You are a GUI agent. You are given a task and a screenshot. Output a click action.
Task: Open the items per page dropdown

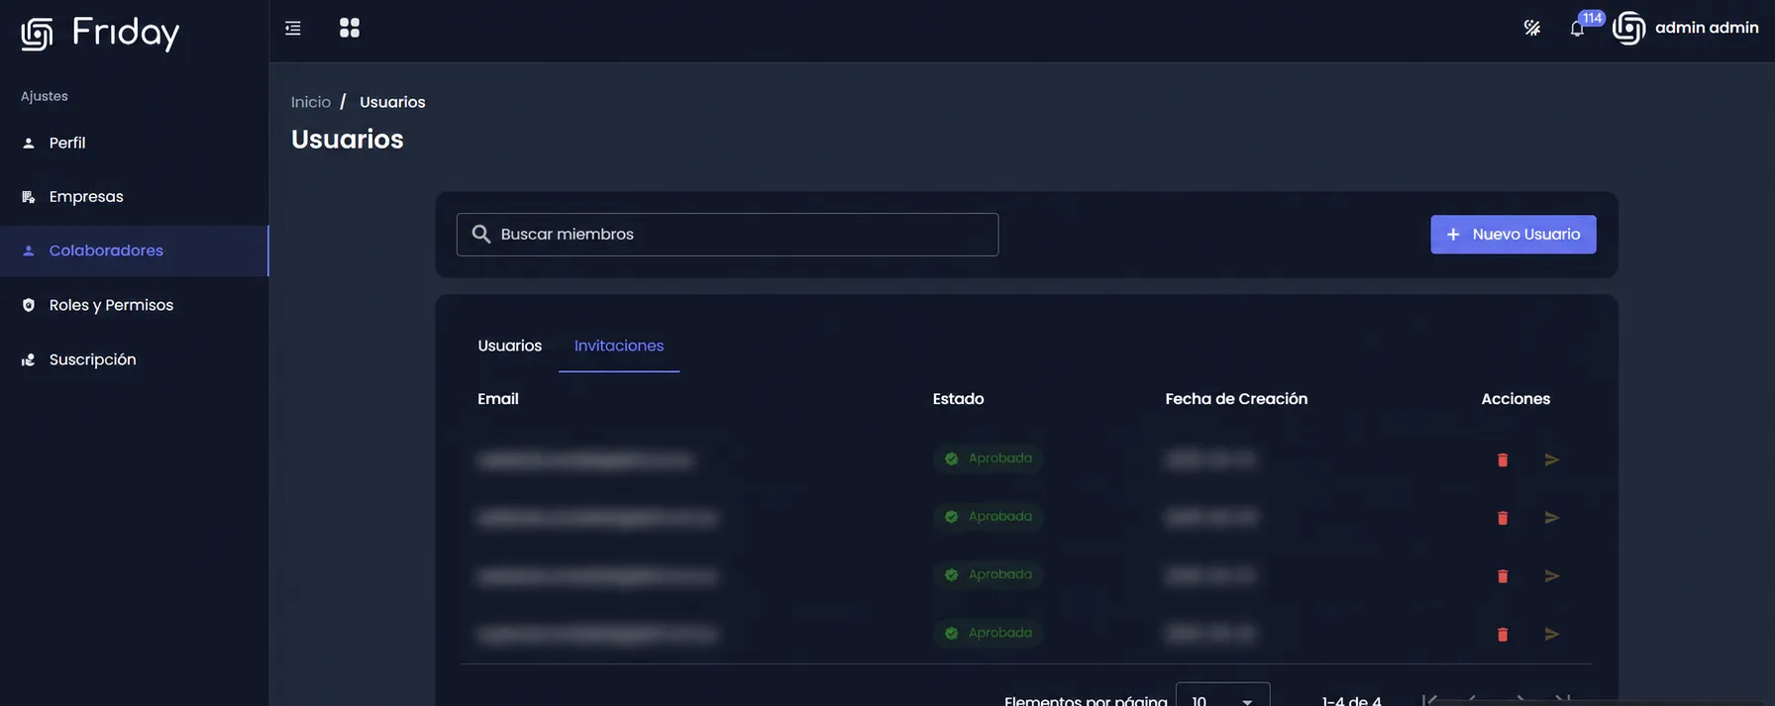coord(1222,697)
